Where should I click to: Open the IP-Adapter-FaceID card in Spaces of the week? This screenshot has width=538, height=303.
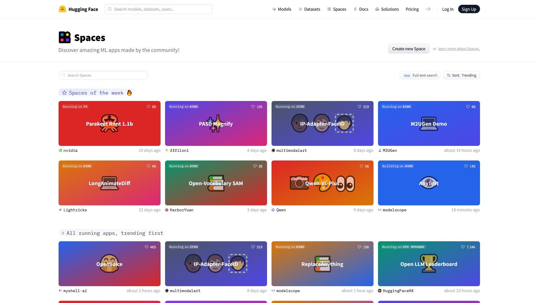[x=322, y=123]
